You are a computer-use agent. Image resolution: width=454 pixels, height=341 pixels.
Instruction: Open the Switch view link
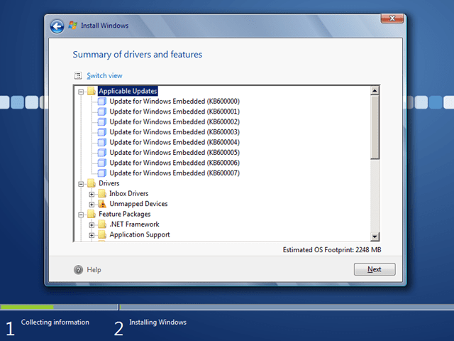pos(104,76)
